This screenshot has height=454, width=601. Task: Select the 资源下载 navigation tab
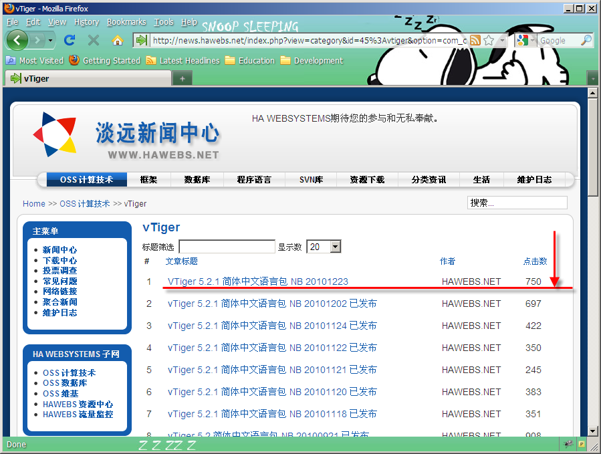tap(367, 179)
